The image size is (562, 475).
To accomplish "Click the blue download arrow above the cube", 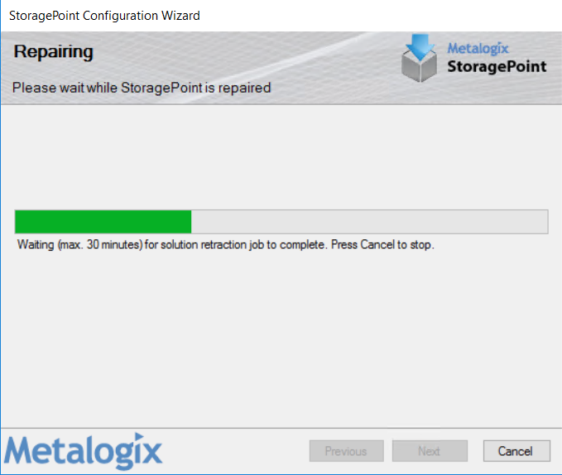I will click(x=420, y=46).
